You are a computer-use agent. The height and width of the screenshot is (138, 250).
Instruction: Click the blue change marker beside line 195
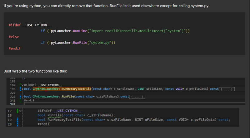coord(20,89)
